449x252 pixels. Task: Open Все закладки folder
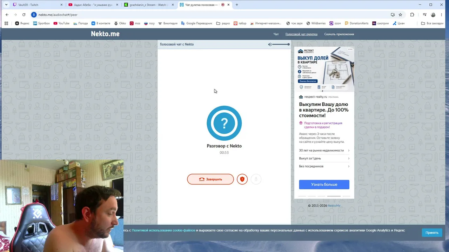tap(432, 23)
